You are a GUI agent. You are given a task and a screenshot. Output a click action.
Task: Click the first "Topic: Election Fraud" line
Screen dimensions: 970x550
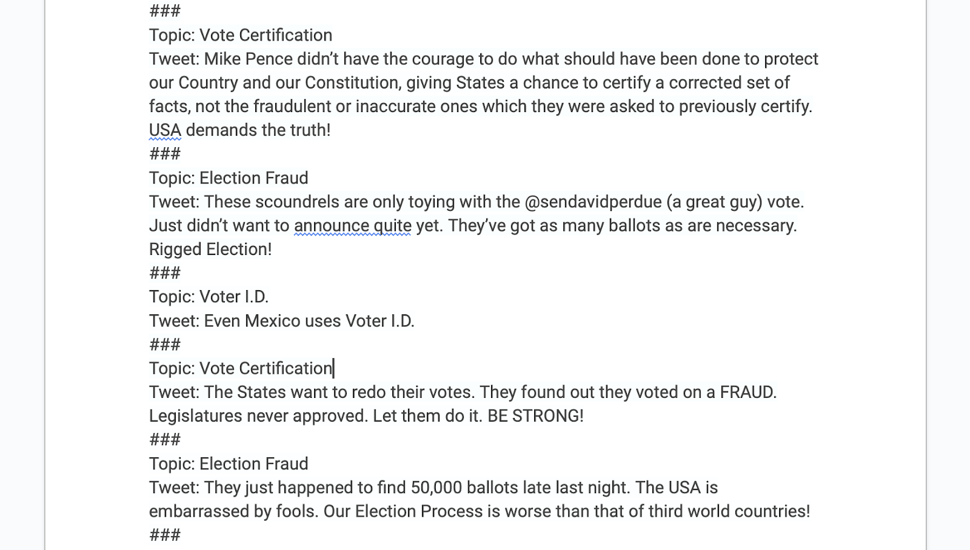229,178
